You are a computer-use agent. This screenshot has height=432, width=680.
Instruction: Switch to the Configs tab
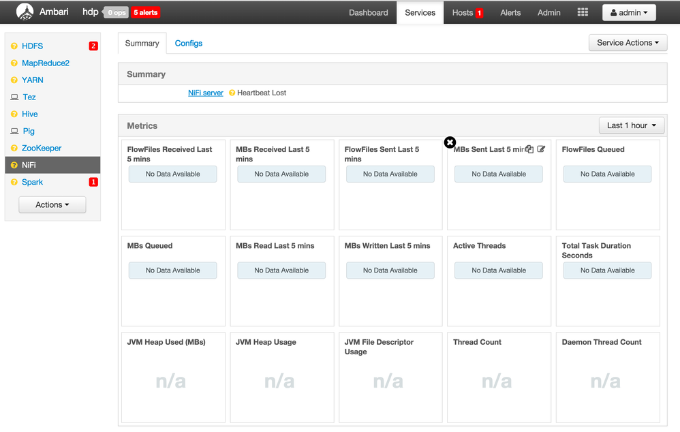point(188,44)
